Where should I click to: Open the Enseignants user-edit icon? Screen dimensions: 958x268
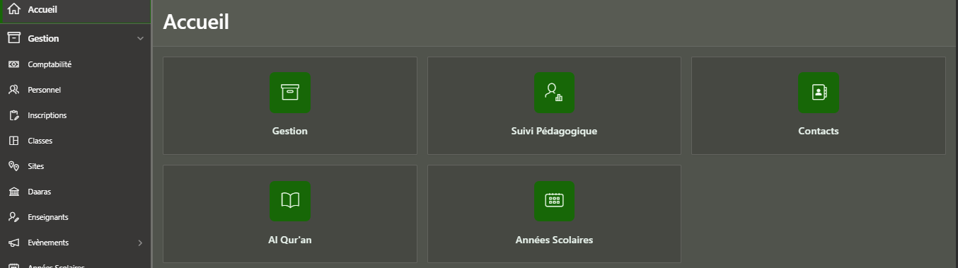(x=13, y=217)
